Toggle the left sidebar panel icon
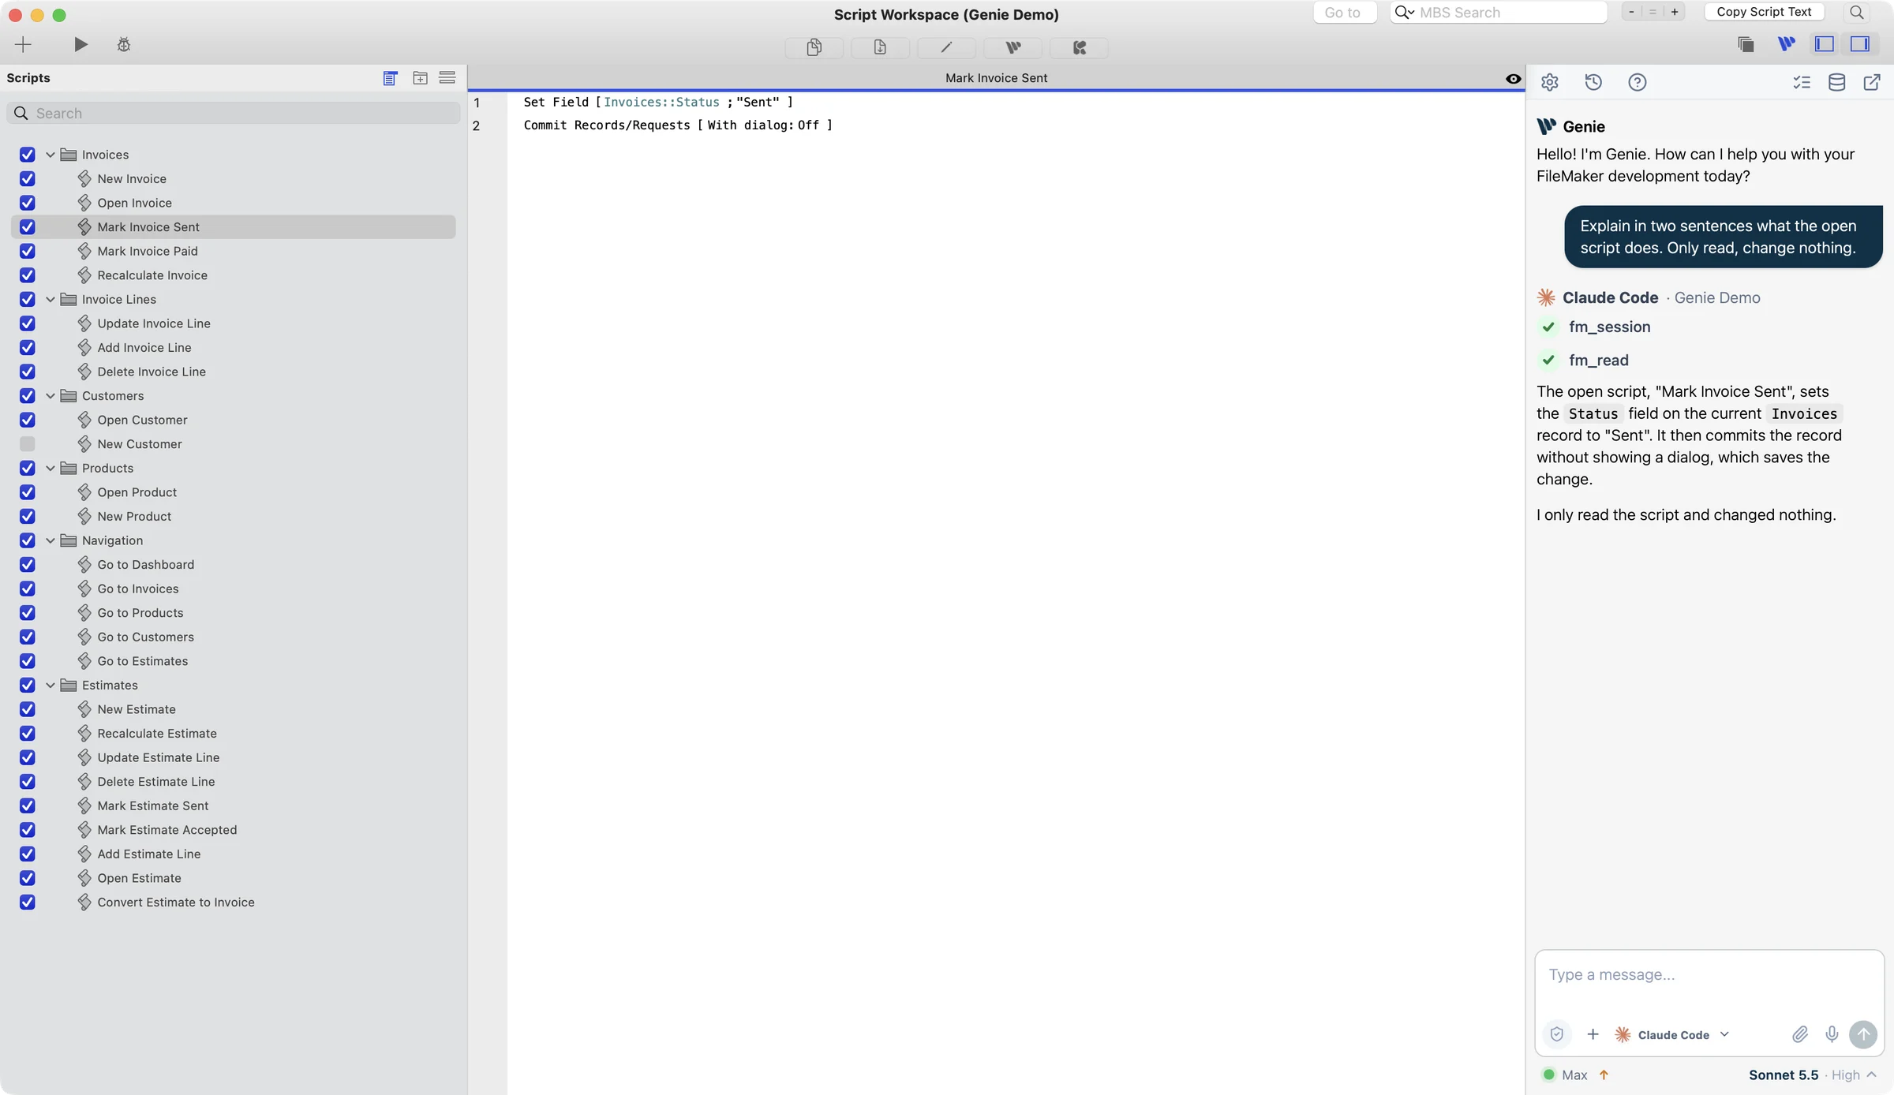The image size is (1894, 1095). [x=1825, y=44]
